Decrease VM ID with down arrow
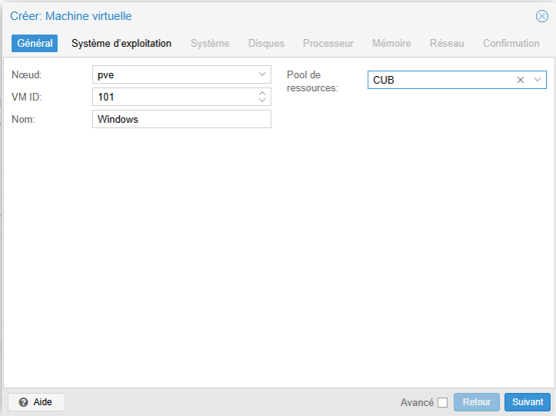Viewport: 556px width, 416px height. (262, 101)
